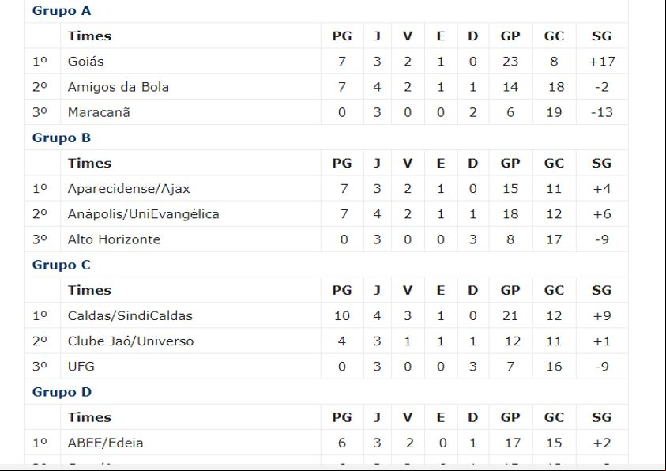Screen dimensions: 666x471
Task: Select Amigos da Bola team name
Action: point(118,87)
